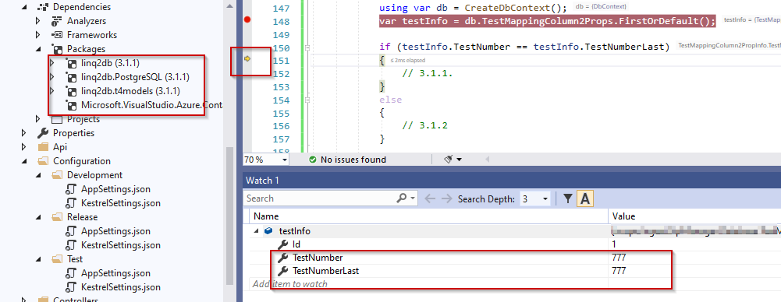The width and height of the screenshot is (781, 302).
Task: Click the wrench icon beside Id property
Action: tap(282, 244)
